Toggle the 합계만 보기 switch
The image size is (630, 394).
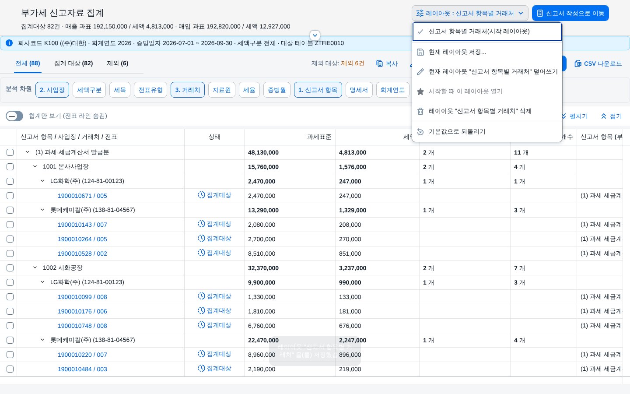(x=14, y=116)
